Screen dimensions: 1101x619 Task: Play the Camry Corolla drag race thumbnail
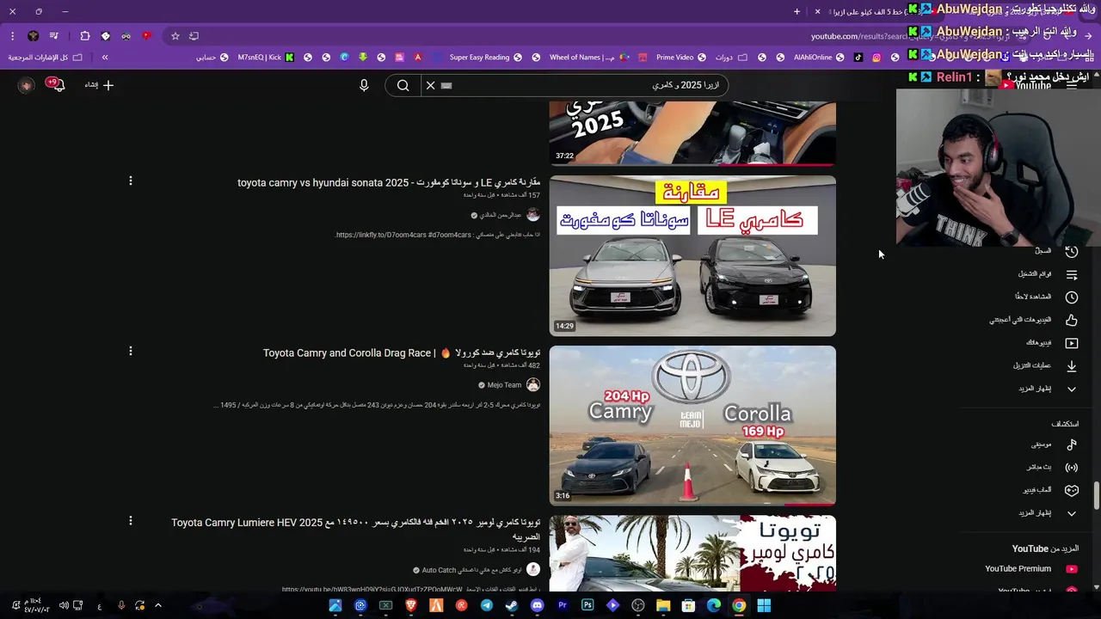pos(692,426)
